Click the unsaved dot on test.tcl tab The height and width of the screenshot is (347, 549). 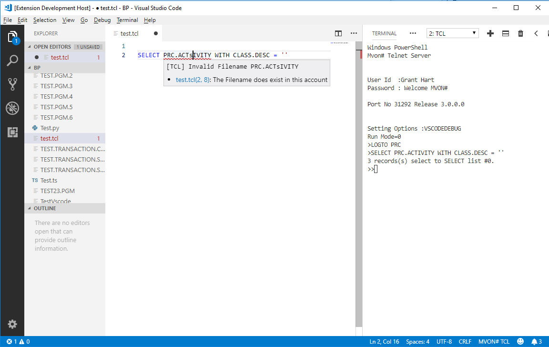(x=156, y=34)
